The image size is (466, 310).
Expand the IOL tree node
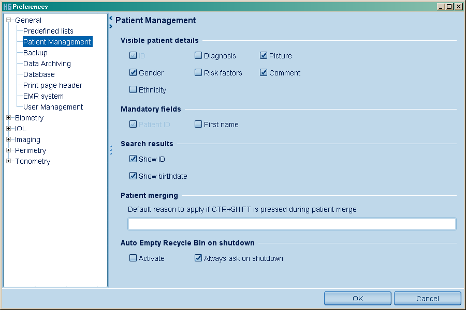[9, 129]
